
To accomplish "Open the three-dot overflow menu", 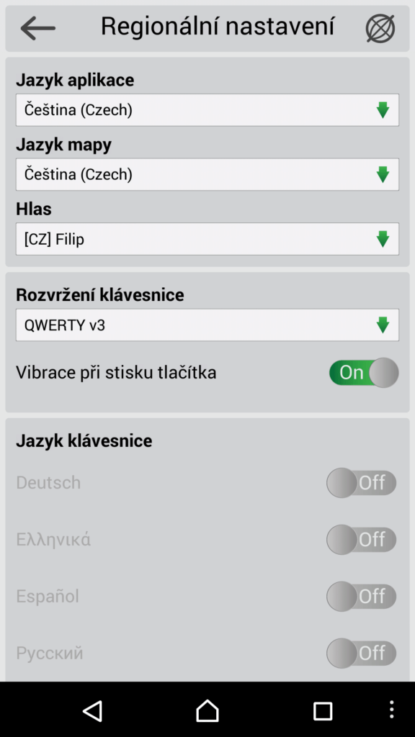I will click(x=391, y=710).
